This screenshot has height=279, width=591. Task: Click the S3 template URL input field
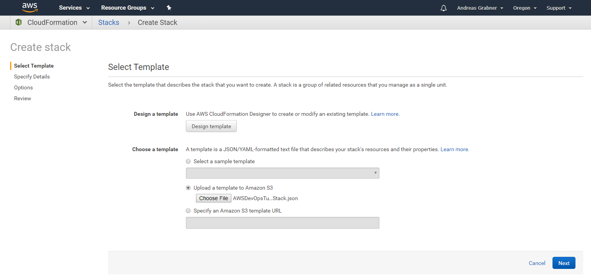pos(283,223)
